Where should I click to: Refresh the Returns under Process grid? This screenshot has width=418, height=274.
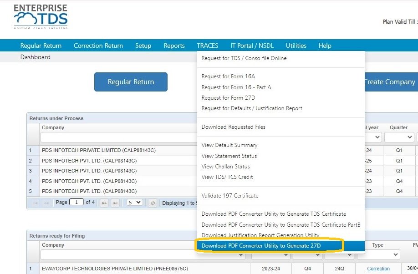152,203
